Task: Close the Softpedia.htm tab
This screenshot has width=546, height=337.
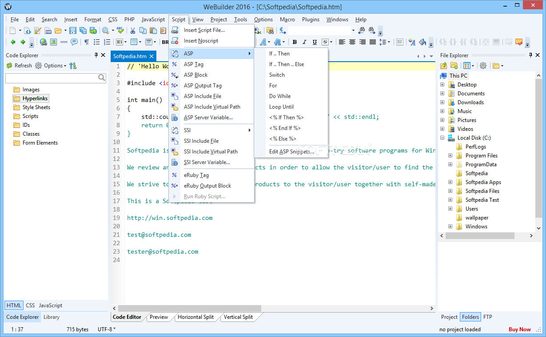Action: tap(151, 56)
